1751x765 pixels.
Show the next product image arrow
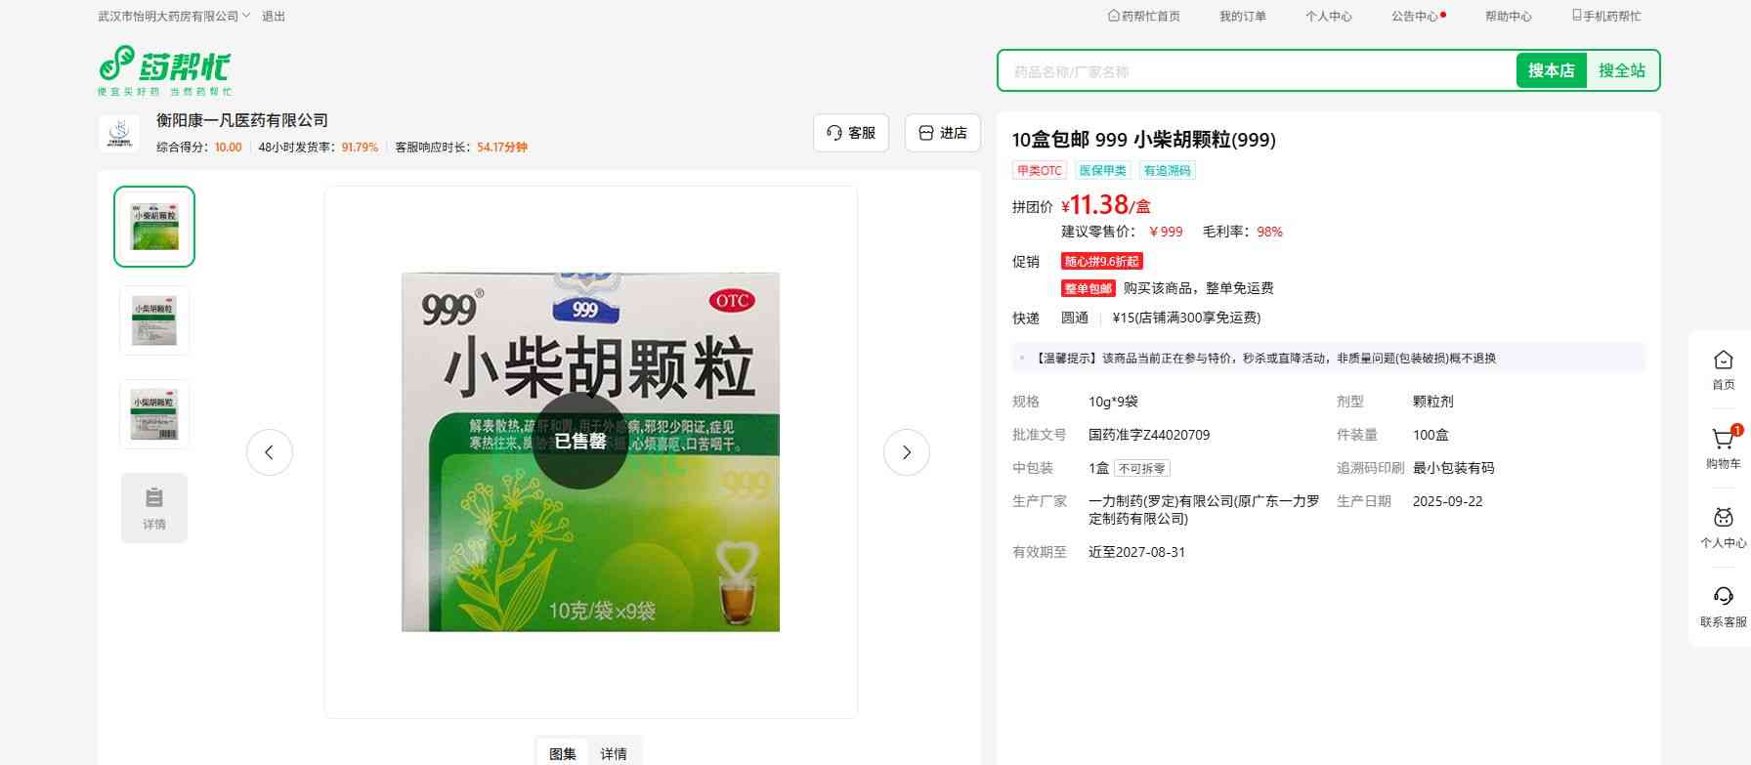coord(906,452)
